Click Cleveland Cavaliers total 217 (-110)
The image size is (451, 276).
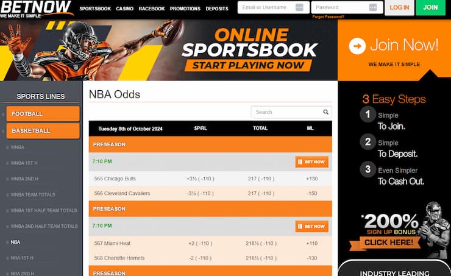tap(261, 194)
